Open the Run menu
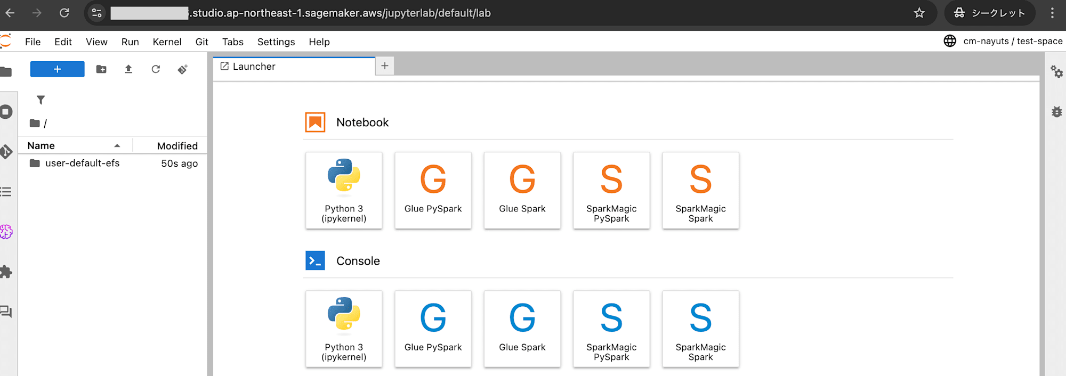1066x376 pixels. tap(130, 42)
